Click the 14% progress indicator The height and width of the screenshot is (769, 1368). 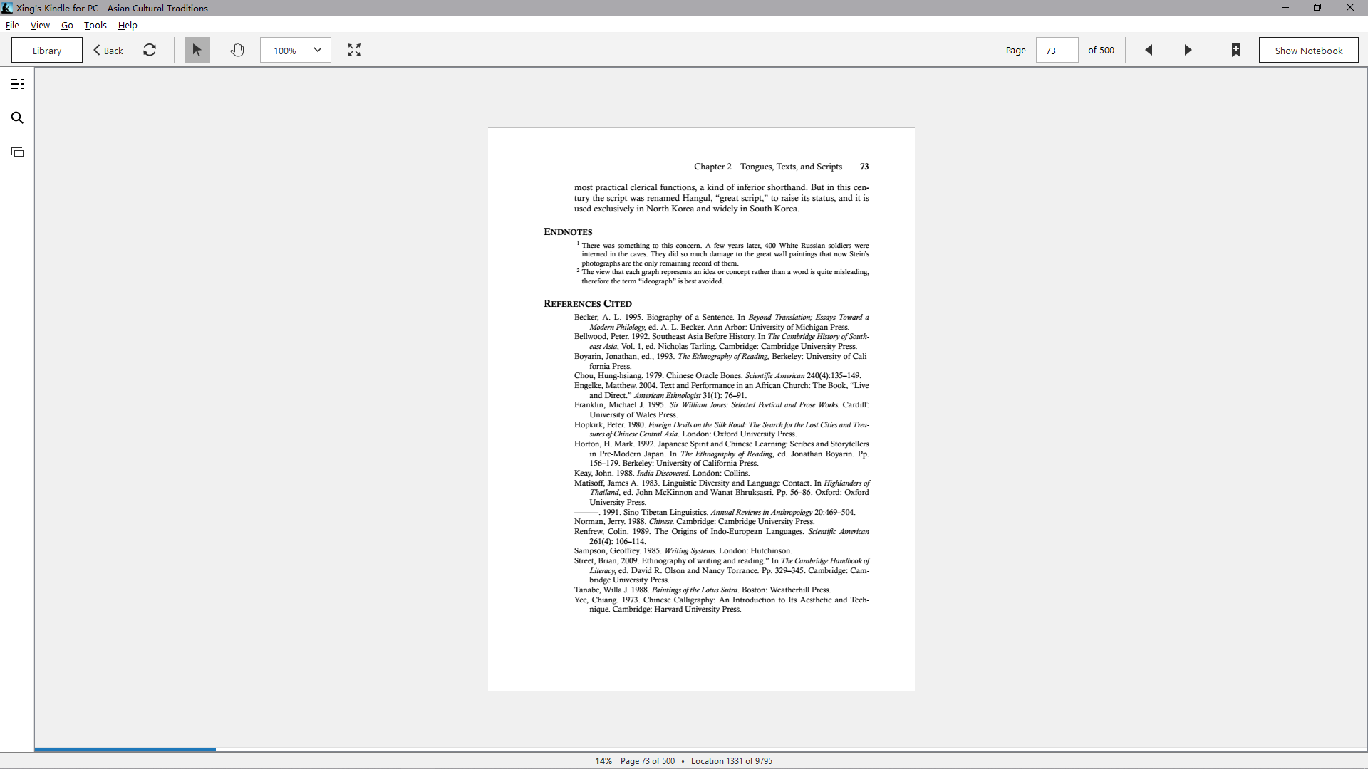pyautogui.click(x=603, y=760)
